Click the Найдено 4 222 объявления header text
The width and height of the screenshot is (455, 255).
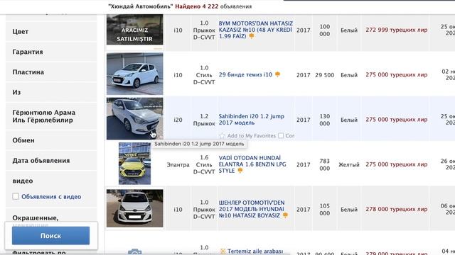(213, 6)
